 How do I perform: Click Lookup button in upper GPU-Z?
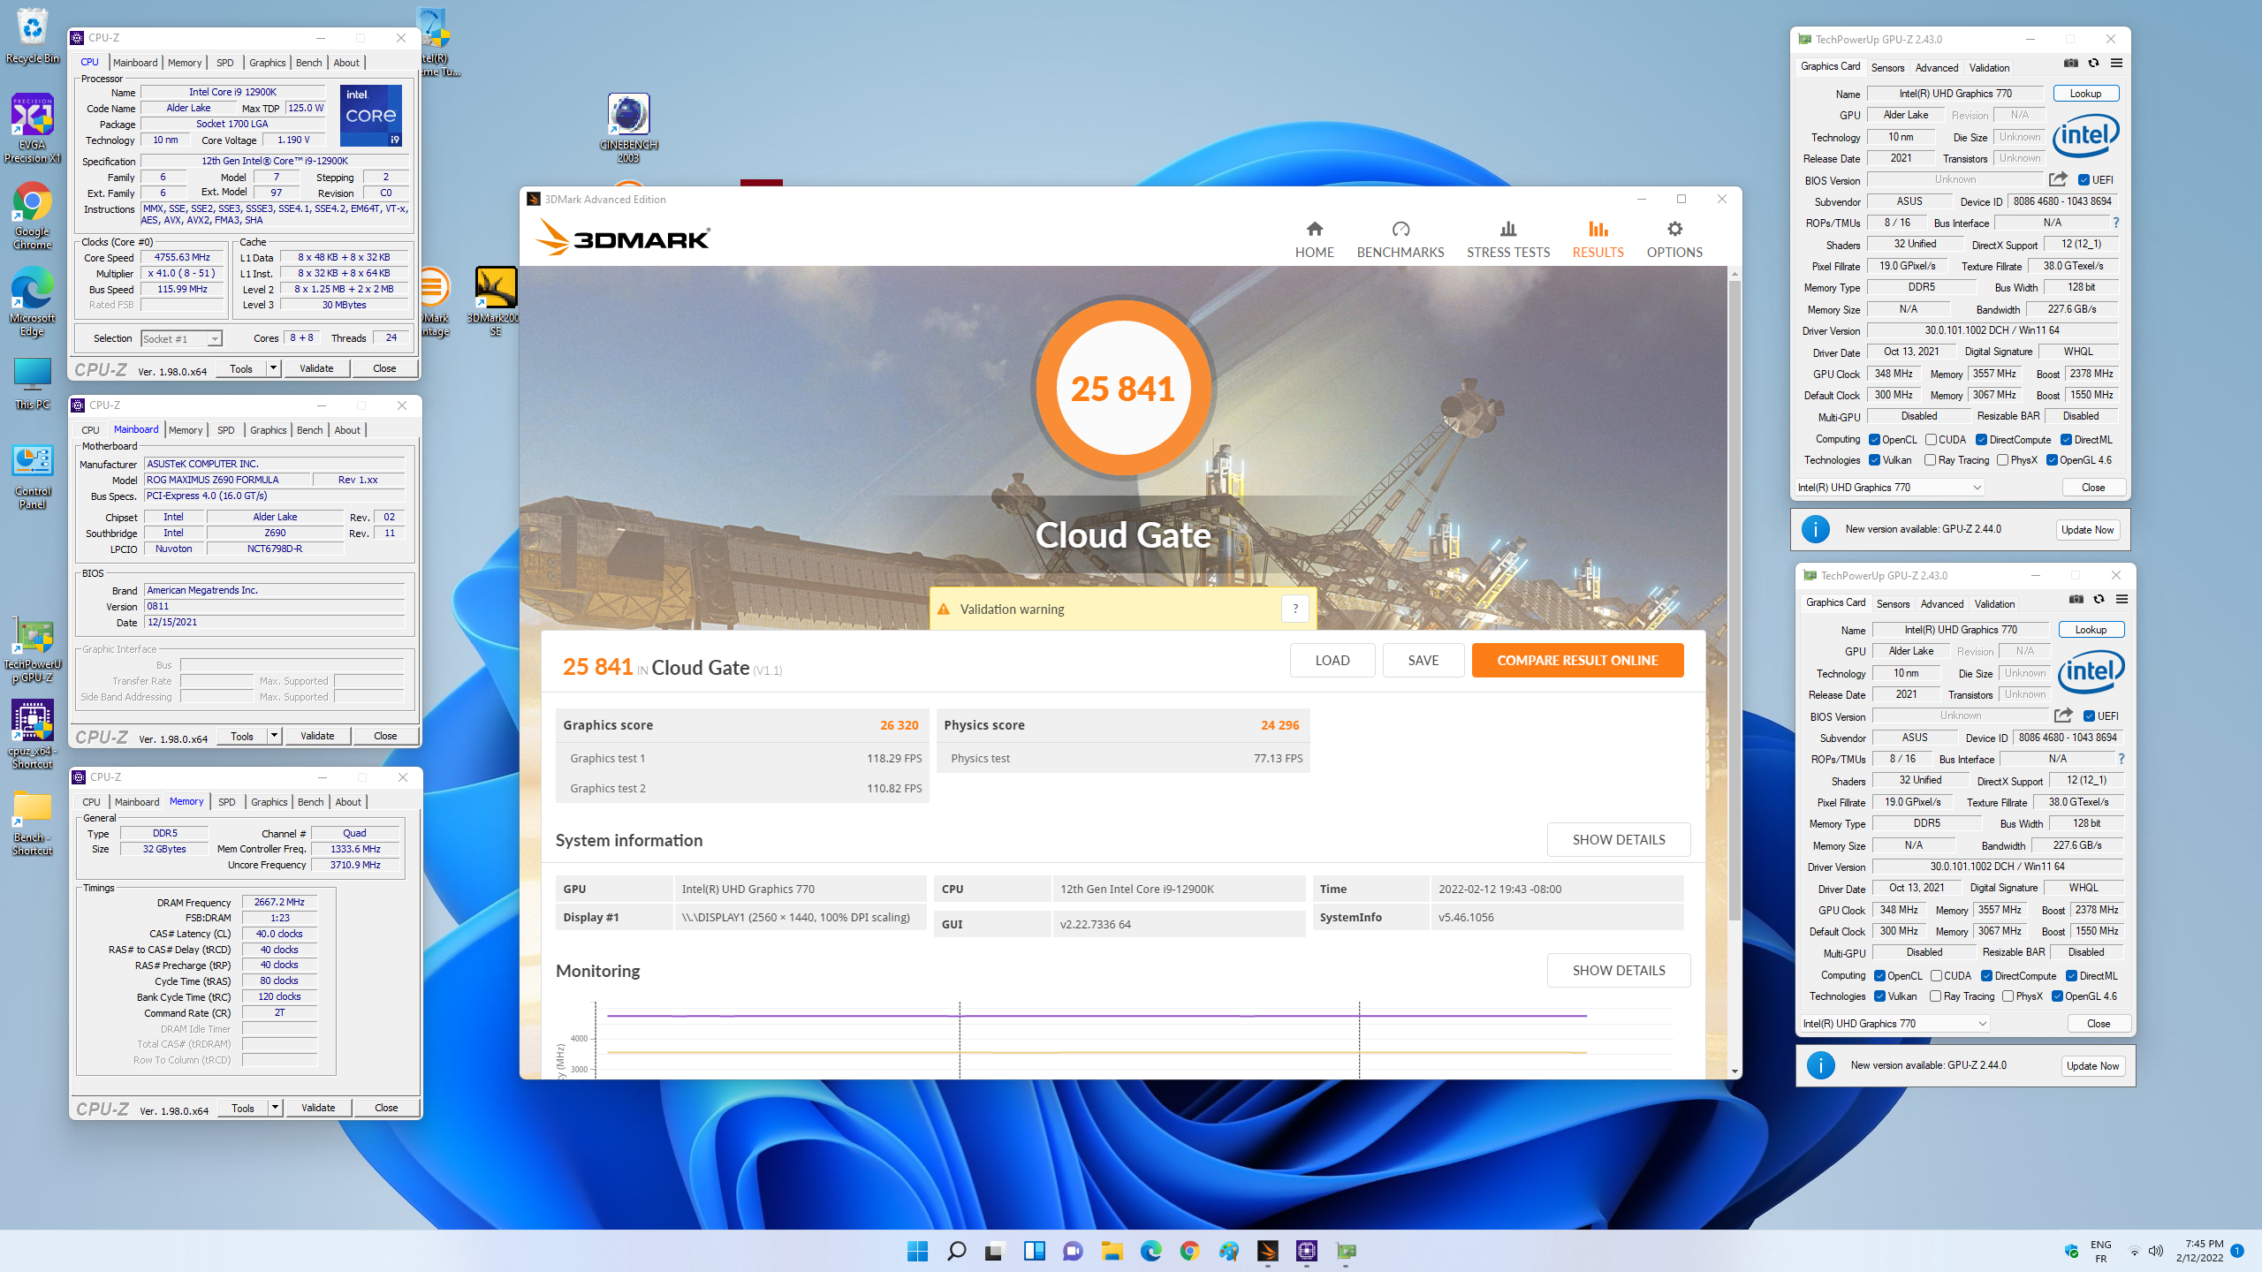[2085, 94]
